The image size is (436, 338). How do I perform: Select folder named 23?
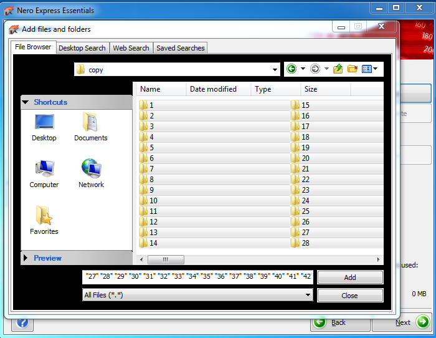click(337, 190)
